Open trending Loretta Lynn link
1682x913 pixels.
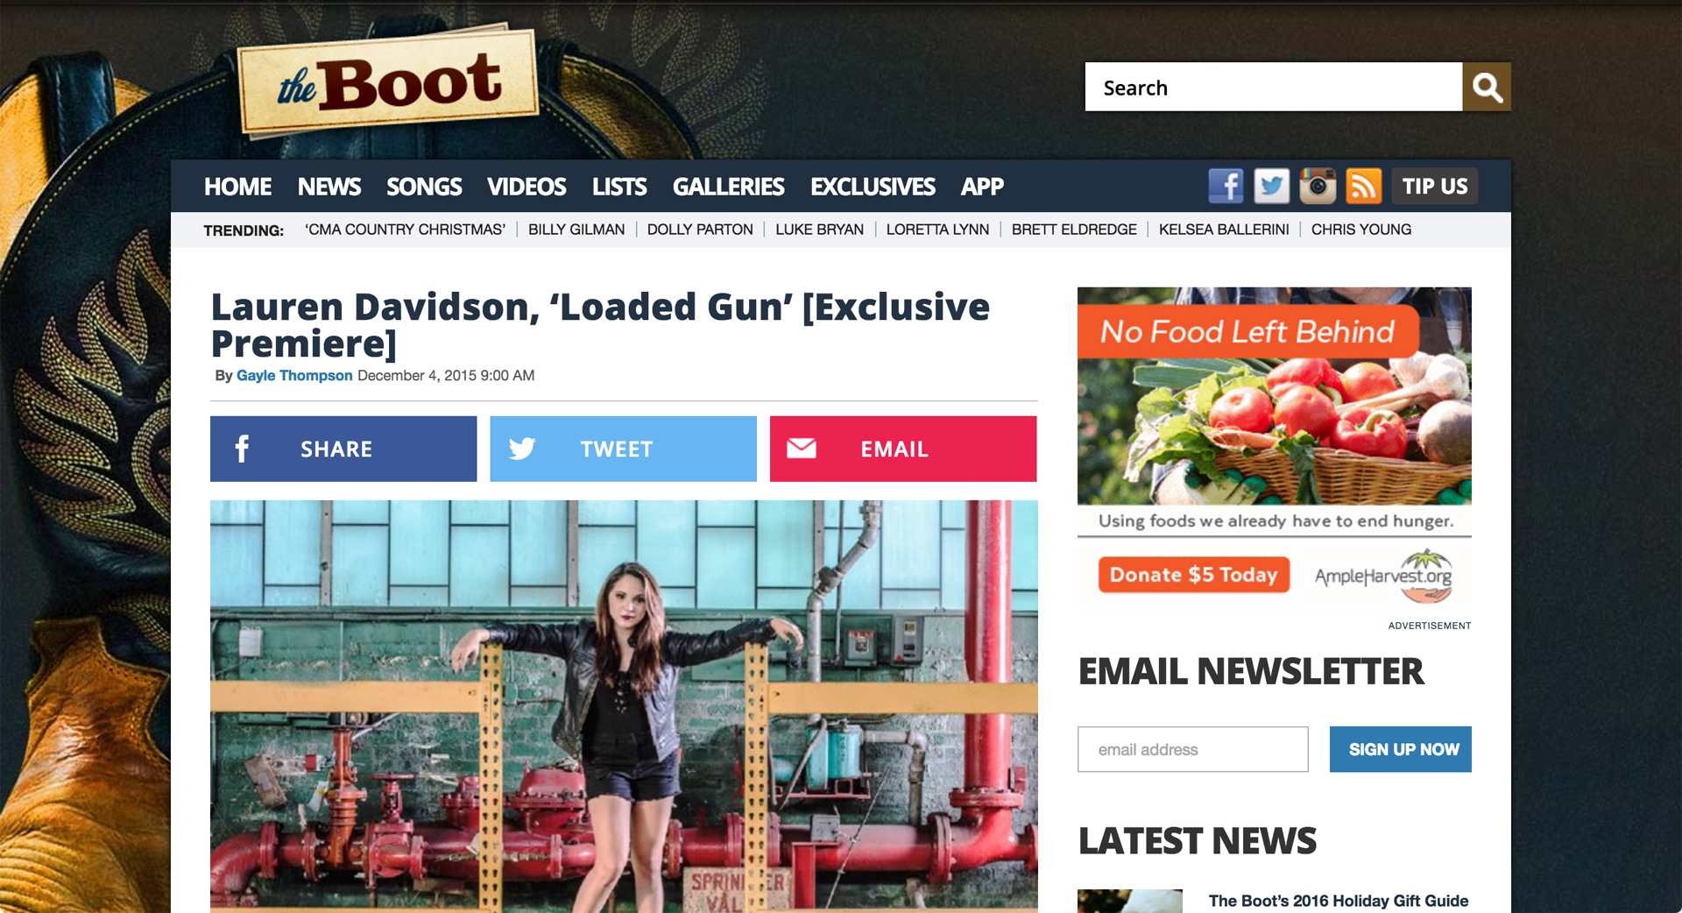pos(937,230)
